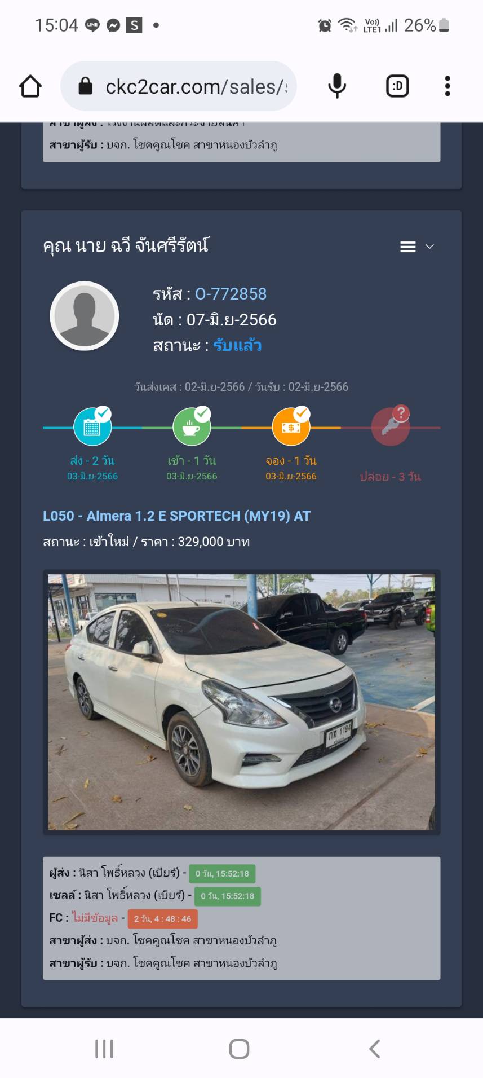Open the hamburger menu on customer card
This screenshot has width=483, height=1078.
click(408, 247)
